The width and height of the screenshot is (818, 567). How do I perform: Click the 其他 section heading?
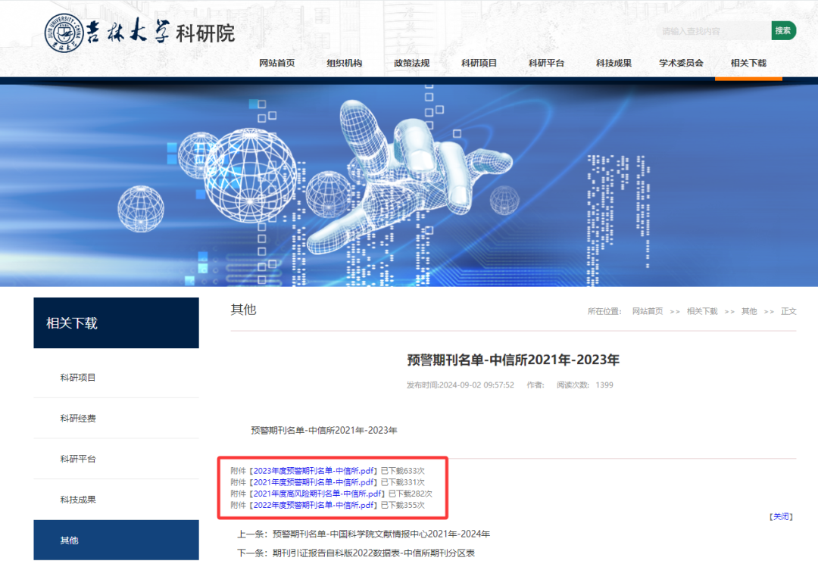[x=243, y=310]
